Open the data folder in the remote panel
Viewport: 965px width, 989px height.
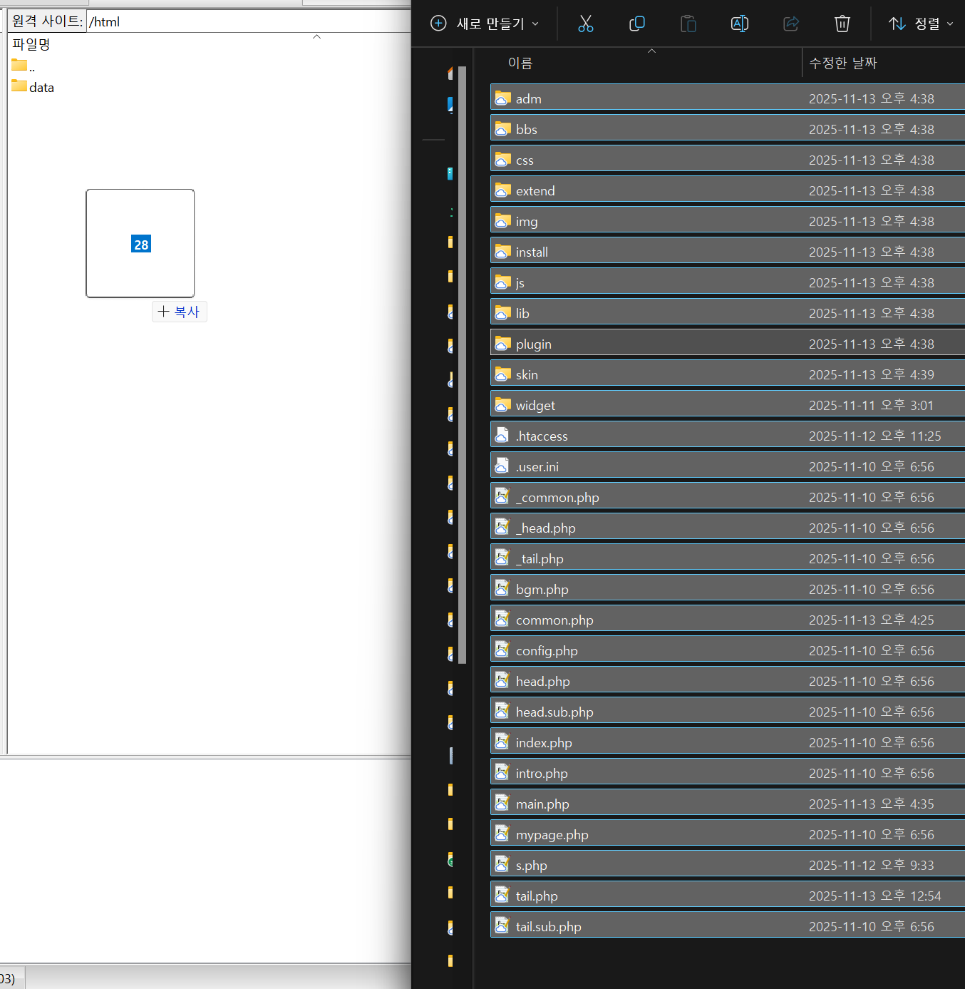[x=40, y=87]
